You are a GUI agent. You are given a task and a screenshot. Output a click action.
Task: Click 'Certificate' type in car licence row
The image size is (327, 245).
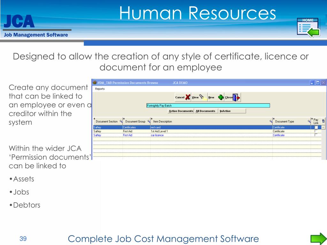click(x=278, y=135)
